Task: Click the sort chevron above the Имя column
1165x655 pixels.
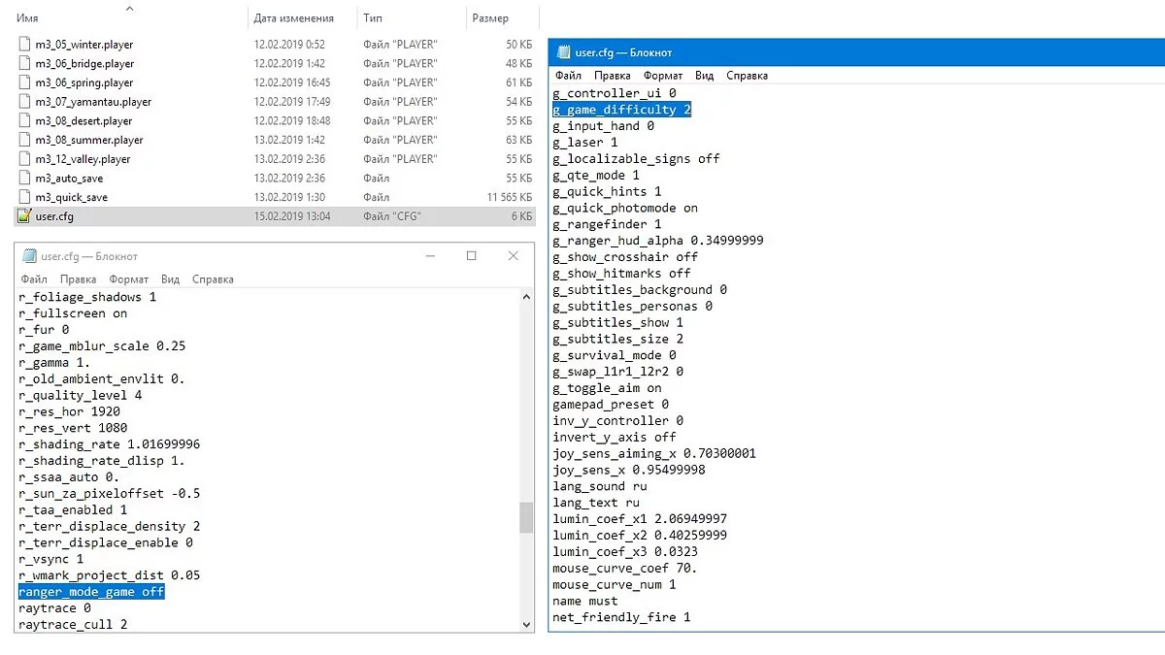Action: tap(130, 8)
